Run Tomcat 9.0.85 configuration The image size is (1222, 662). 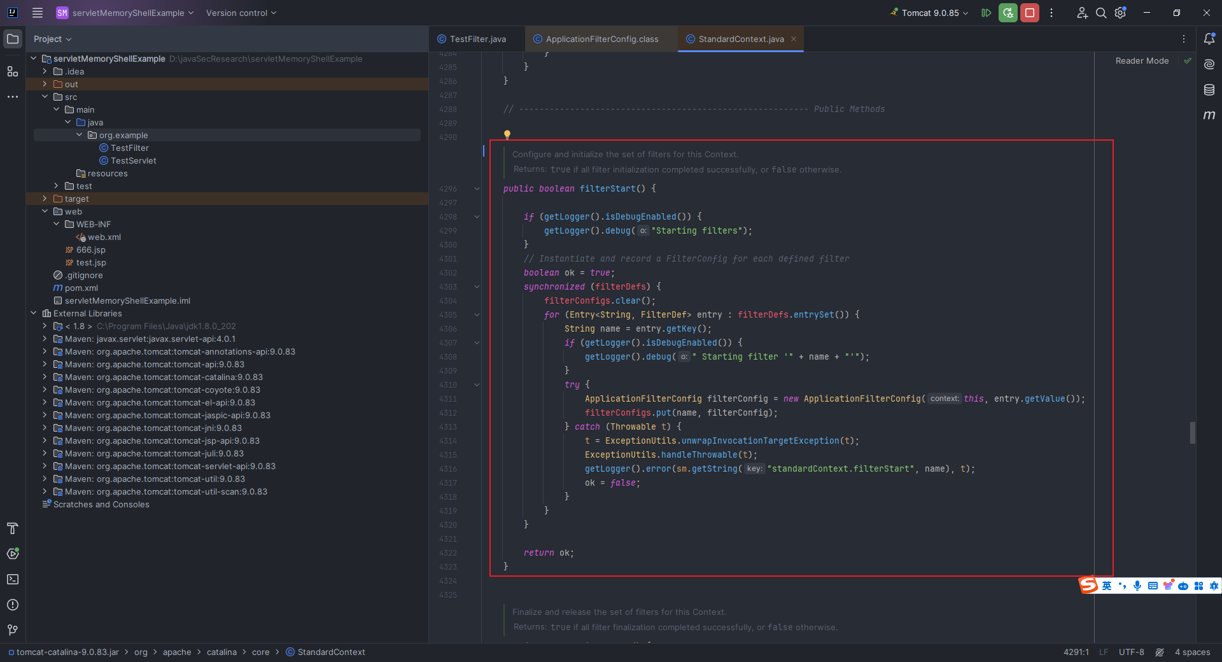click(987, 13)
